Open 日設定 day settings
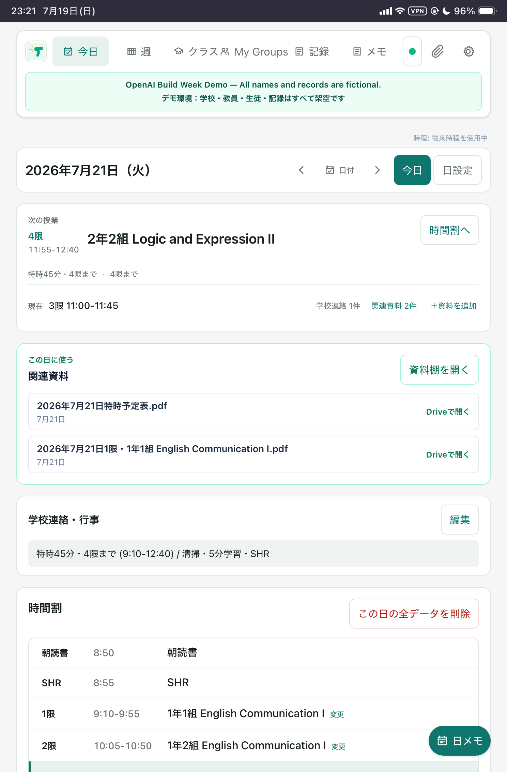This screenshot has height=772, width=507. [457, 170]
